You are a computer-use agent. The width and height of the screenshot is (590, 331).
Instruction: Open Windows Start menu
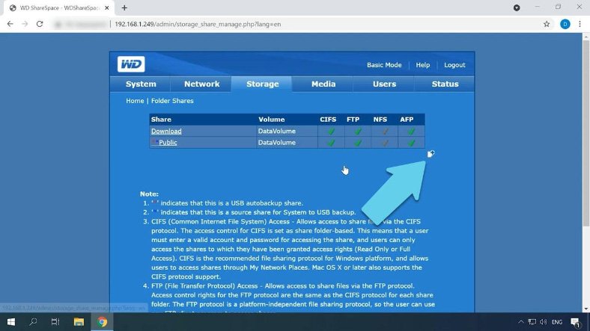pyautogui.click(x=11, y=322)
